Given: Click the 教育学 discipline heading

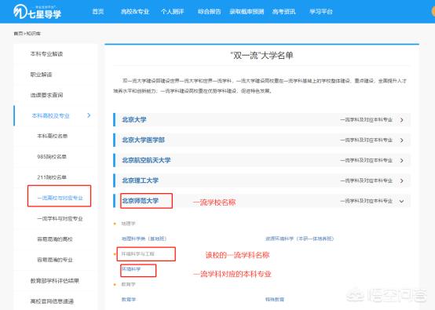Looking at the screenshot, I should pyautogui.click(x=128, y=284).
